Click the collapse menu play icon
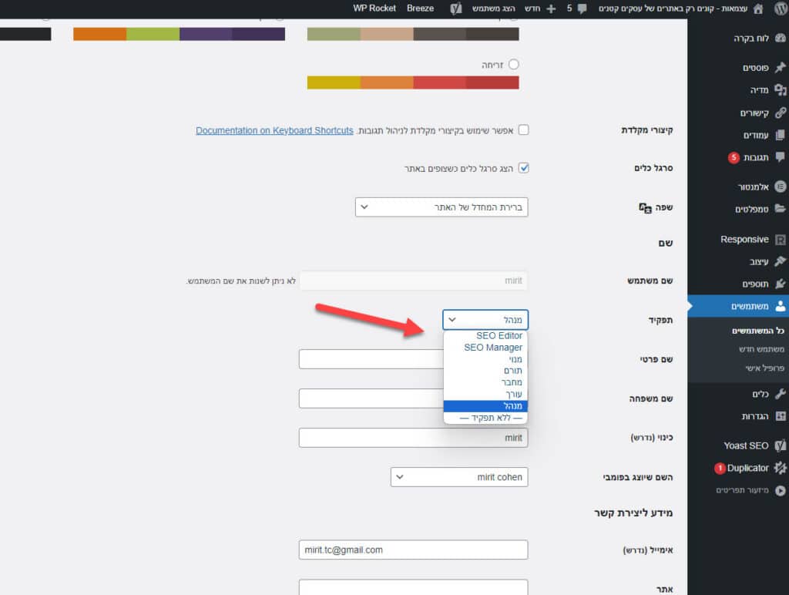789x595 pixels. click(781, 490)
